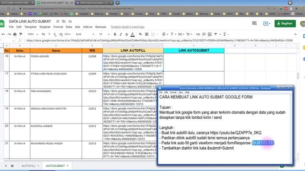This screenshot has width=305, height=171.
Task: Open the Alat menu
Action: [77, 27]
